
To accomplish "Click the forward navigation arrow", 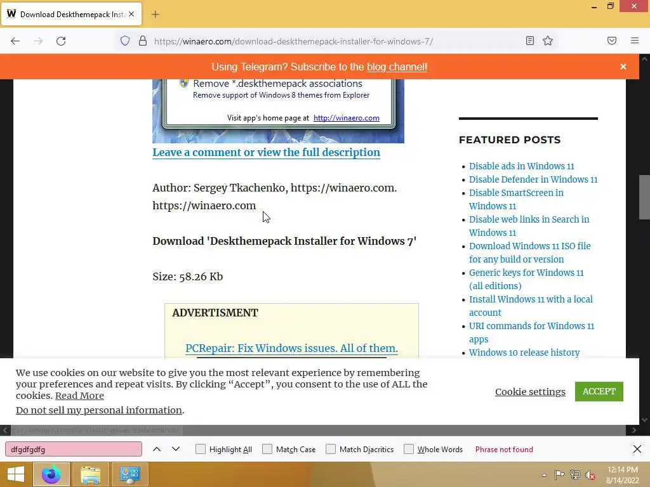I will pyautogui.click(x=38, y=41).
